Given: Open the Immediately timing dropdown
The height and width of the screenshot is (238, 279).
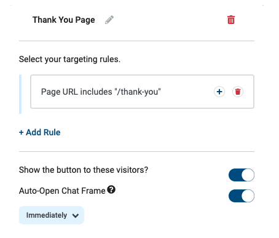Looking at the screenshot, I should 52,215.
